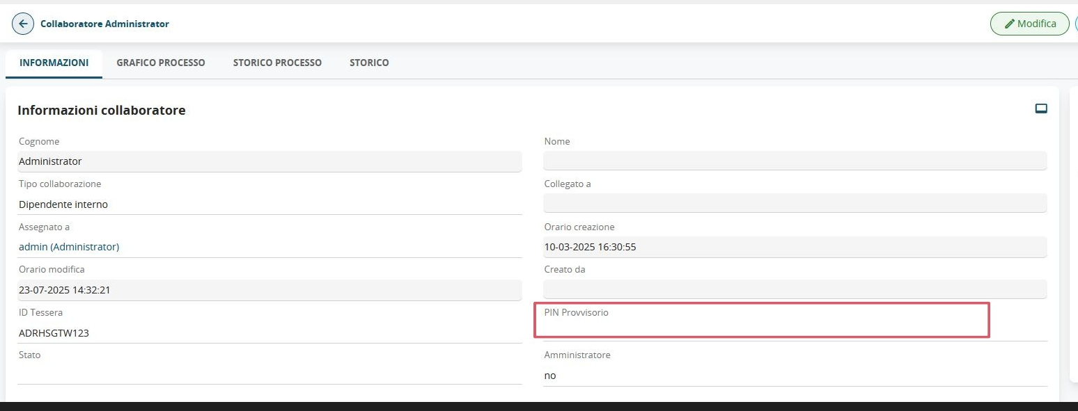Select the STORICO PROCESSO tab
This screenshot has width=1078, height=411.
click(277, 63)
